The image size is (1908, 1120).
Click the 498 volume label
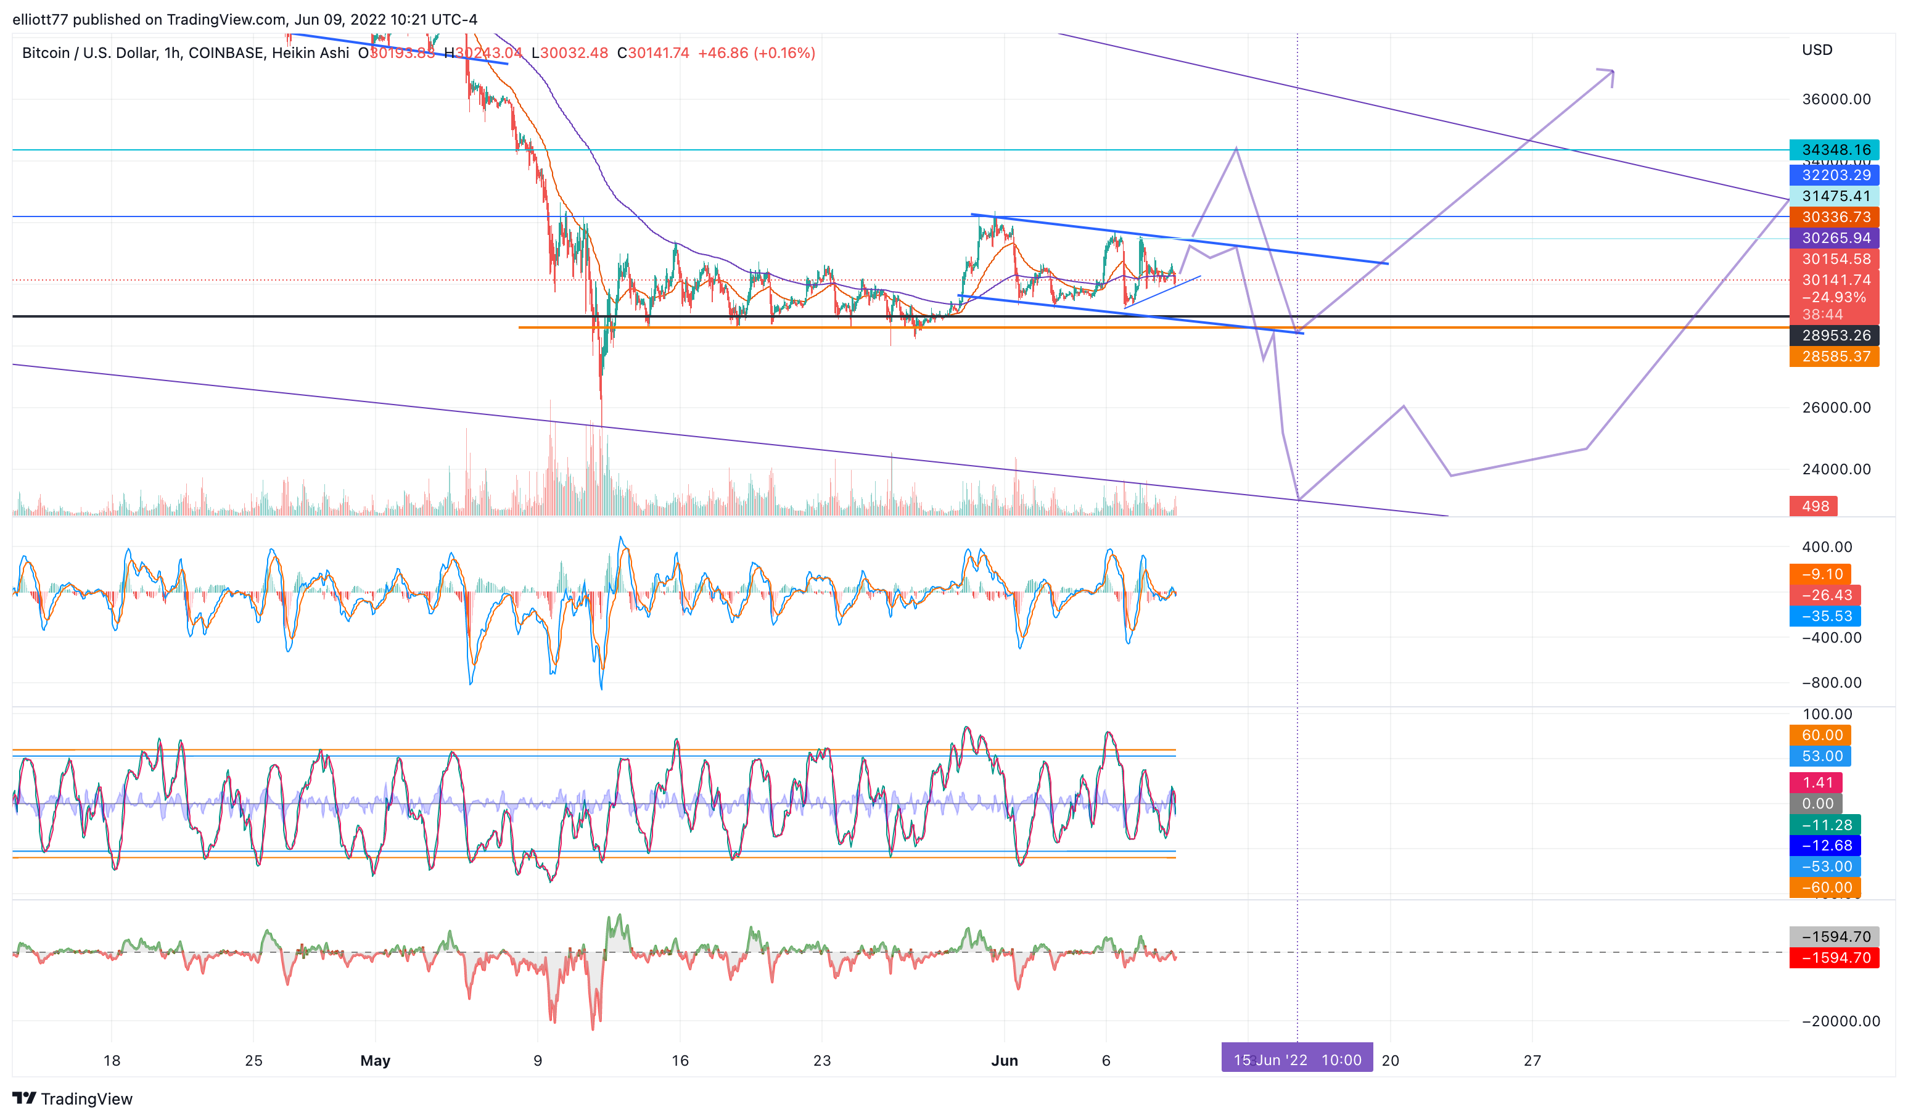tap(1812, 506)
